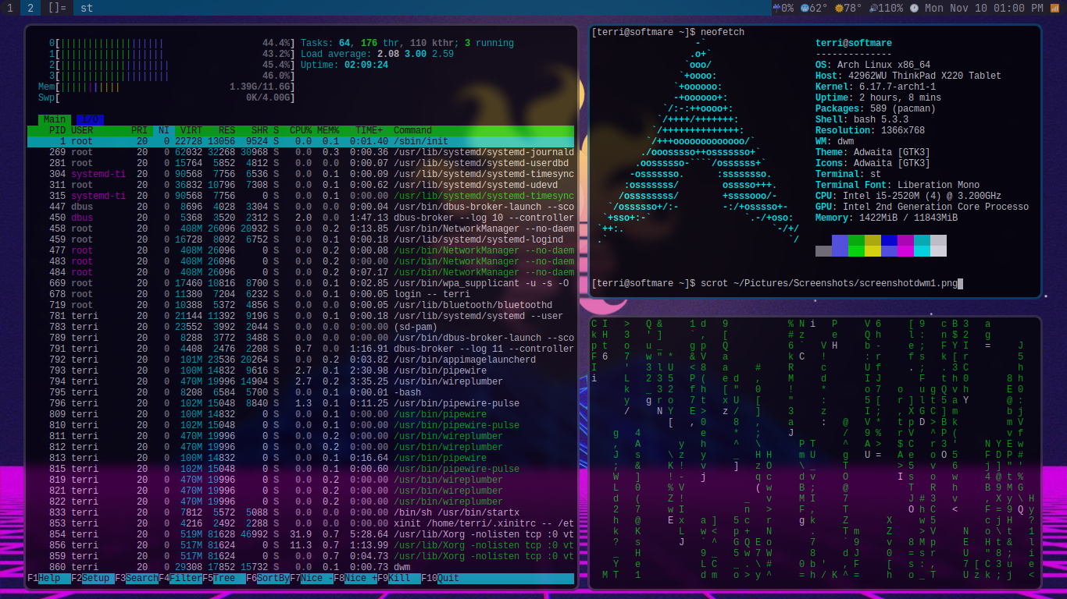The image size is (1067, 599).
Task: Click the st window title in the bar
Action: point(87,8)
